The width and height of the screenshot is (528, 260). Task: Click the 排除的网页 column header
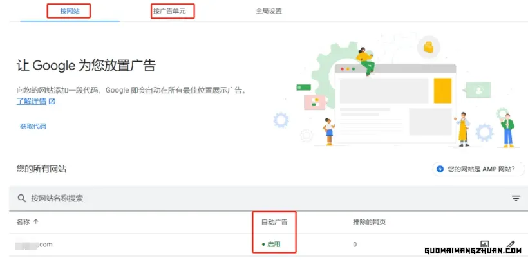(369, 221)
